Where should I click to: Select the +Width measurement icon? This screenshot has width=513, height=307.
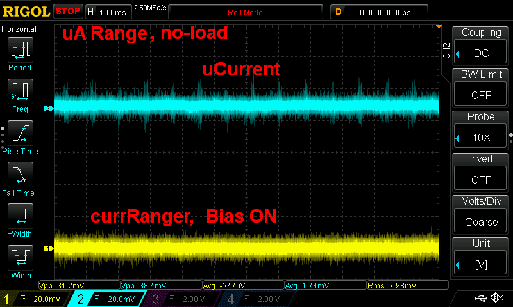[21, 216]
